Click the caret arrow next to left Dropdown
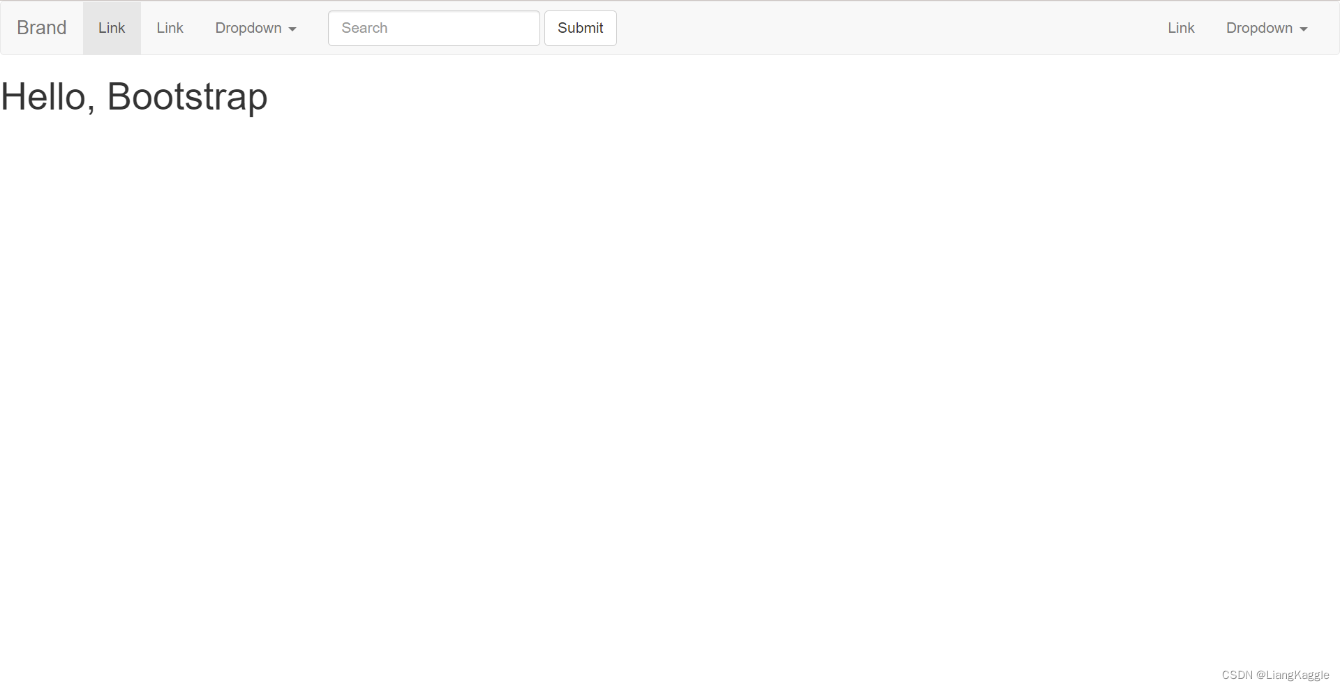1340x688 pixels. [292, 29]
